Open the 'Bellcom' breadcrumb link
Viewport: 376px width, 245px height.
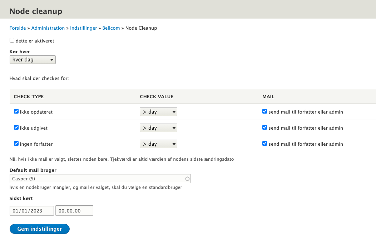point(111,28)
